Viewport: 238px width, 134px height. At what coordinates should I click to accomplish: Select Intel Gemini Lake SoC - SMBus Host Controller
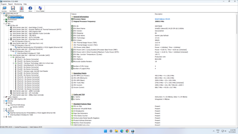[x=28, y=95]
